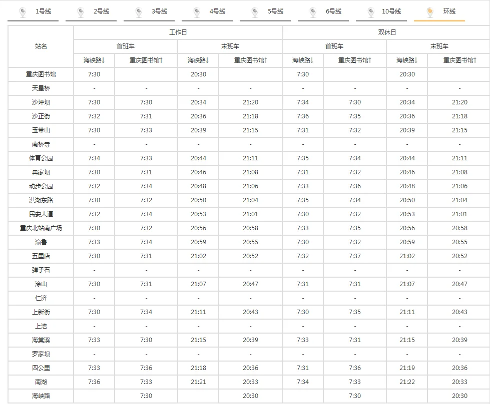The width and height of the screenshot is (490, 404).
Task: Click the 双休日 column header
Action: 386,32
